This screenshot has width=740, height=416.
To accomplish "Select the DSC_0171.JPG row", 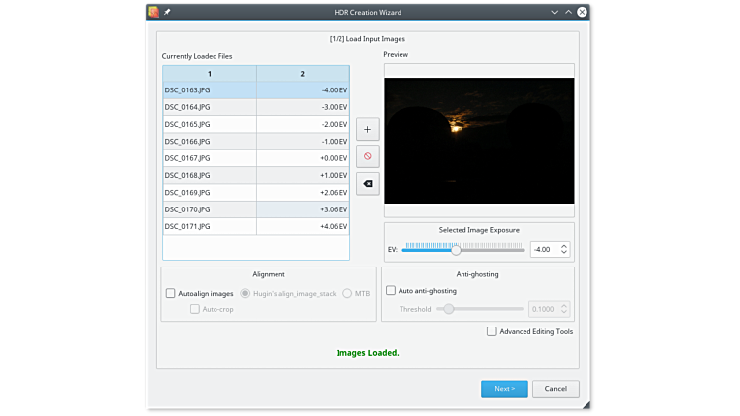I will click(x=209, y=226).
